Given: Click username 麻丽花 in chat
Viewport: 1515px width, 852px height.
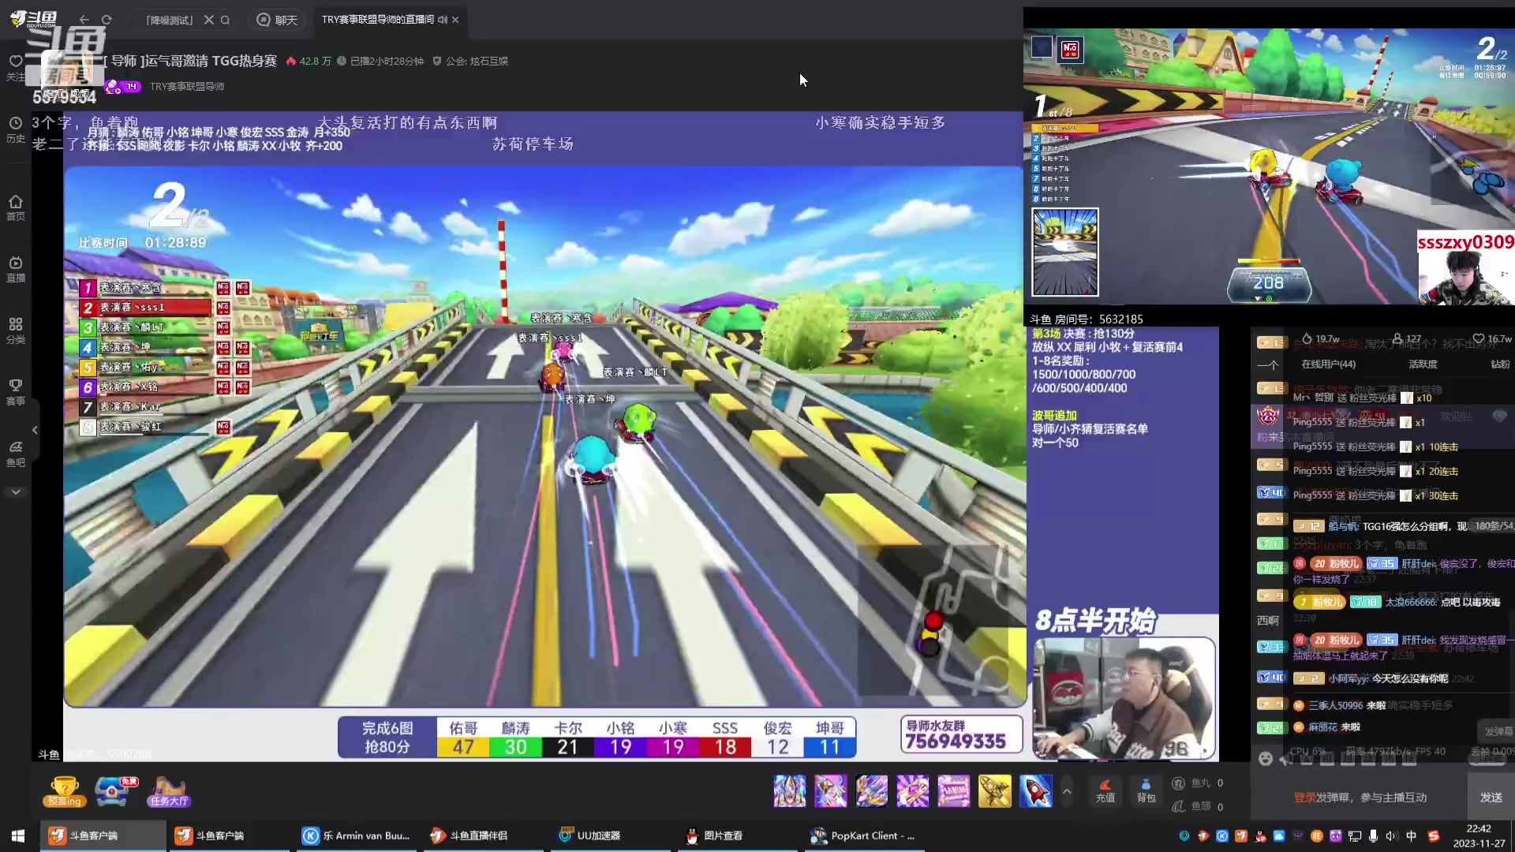Looking at the screenshot, I should tap(1322, 727).
